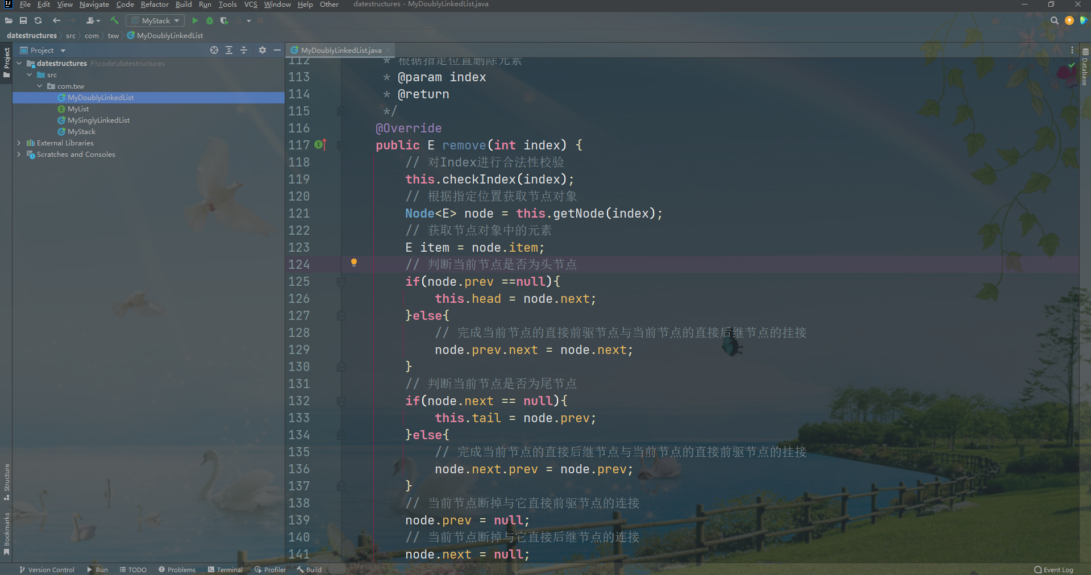Image resolution: width=1091 pixels, height=575 pixels.
Task: Click the datestructures breadcrumb
Action: [x=32, y=35]
